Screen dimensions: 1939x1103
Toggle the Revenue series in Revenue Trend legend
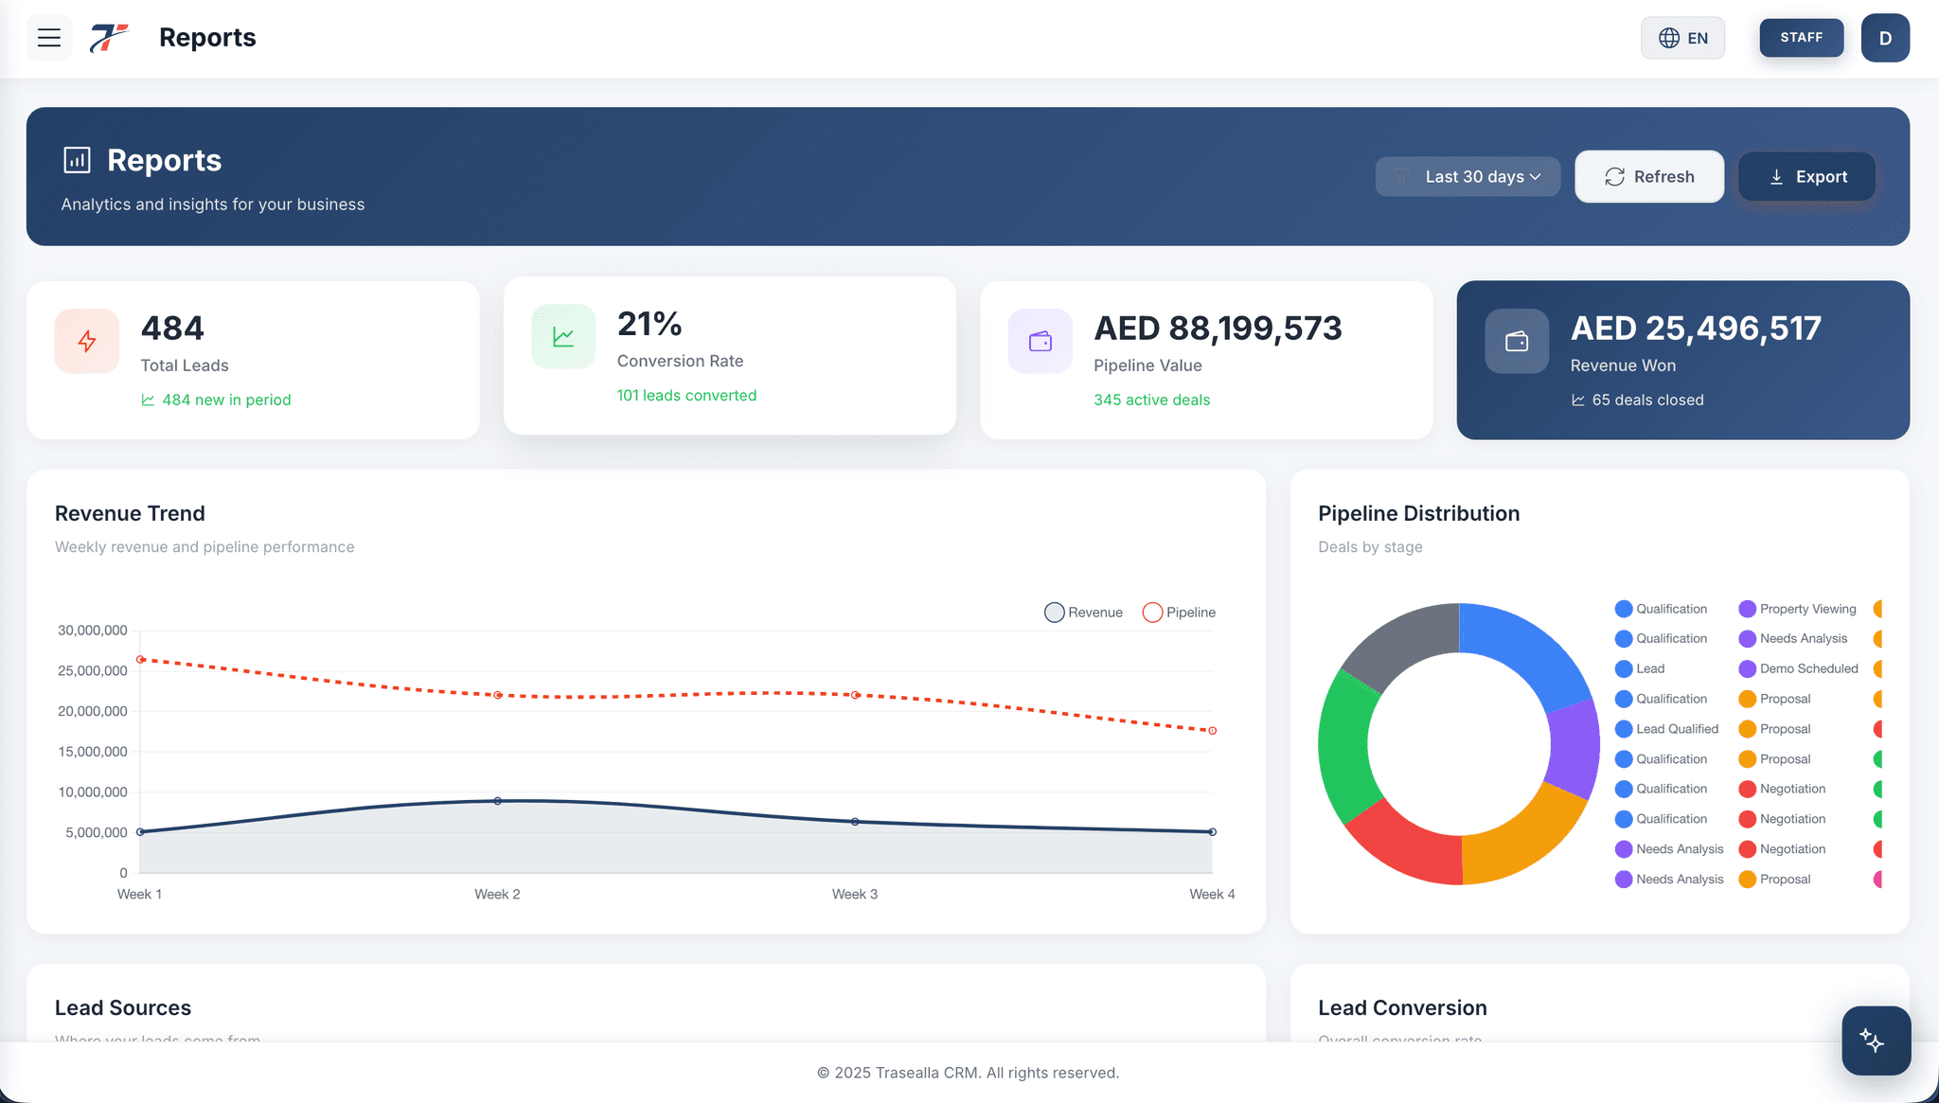tap(1083, 613)
